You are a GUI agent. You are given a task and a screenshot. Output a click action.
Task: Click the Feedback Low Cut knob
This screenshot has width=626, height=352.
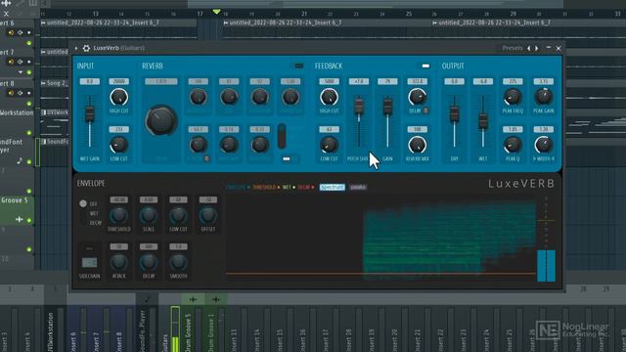coord(329,145)
